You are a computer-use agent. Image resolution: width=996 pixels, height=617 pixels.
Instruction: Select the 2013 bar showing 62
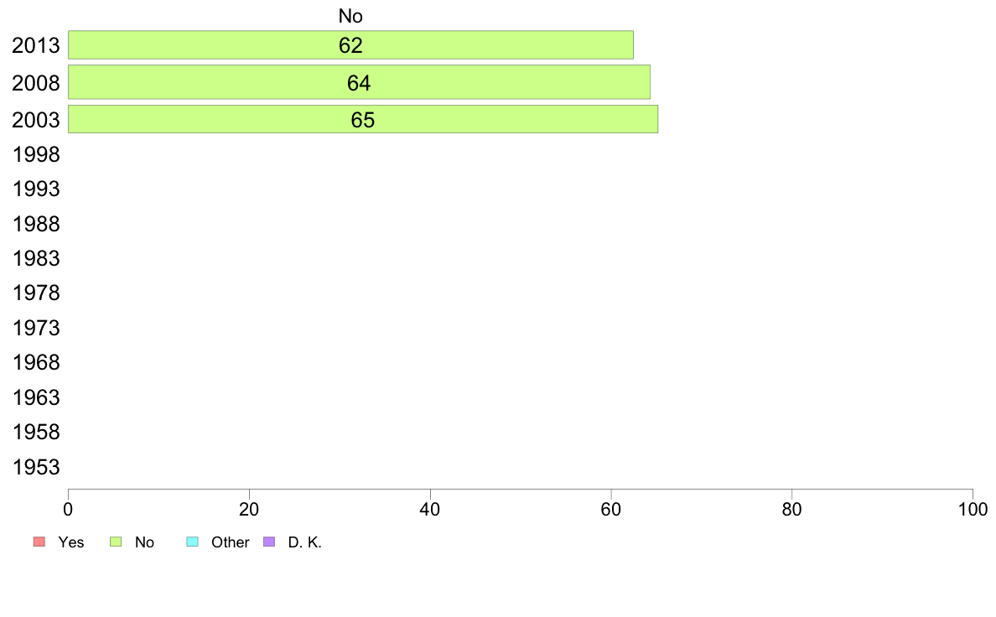[x=350, y=45]
